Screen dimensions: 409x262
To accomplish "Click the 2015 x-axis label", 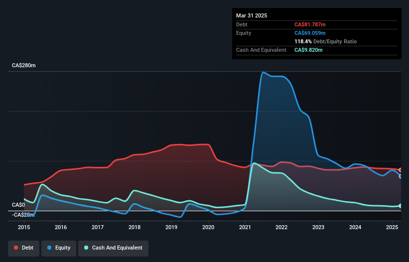I will [24, 227].
